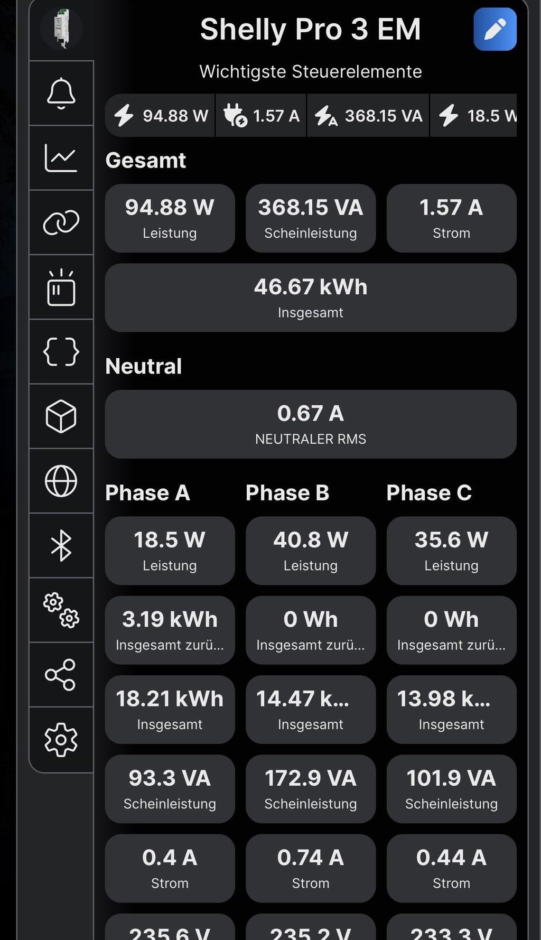Select the 0.74 A Strom card
Image resolution: width=541 pixels, height=940 pixels.
click(311, 869)
